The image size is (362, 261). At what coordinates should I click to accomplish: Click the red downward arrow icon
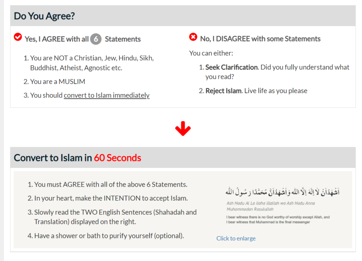[183, 129]
